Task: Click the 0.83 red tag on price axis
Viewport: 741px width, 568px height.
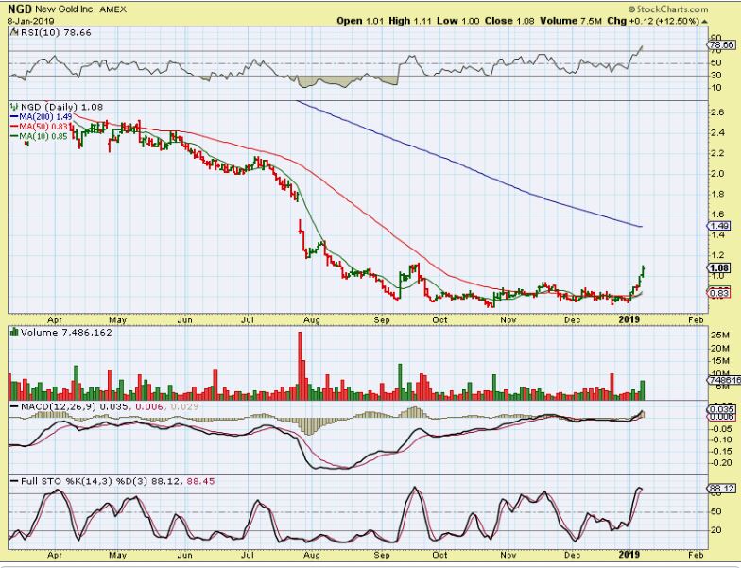Action: (718, 293)
